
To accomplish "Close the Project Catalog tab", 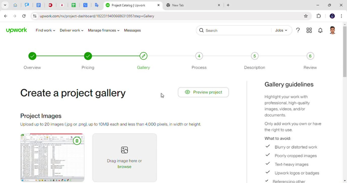I will pyautogui.click(x=159, y=5).
